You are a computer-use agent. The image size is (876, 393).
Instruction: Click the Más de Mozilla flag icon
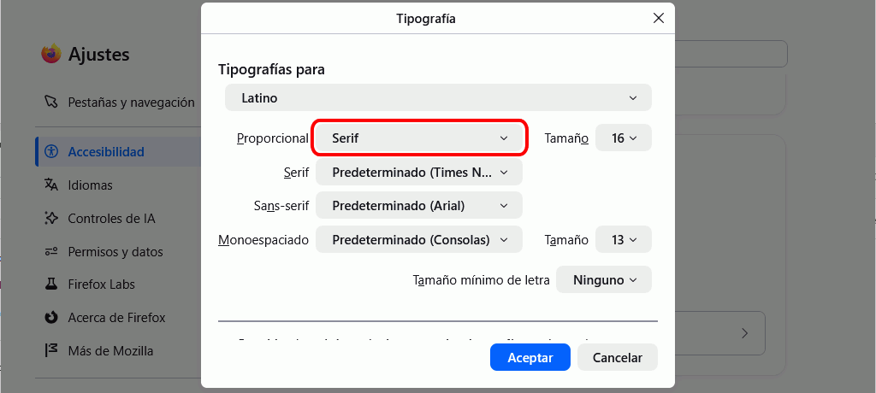tap(50, 351)
